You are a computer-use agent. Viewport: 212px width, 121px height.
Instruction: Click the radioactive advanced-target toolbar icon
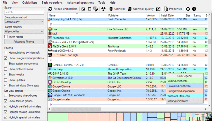[103, 9]
